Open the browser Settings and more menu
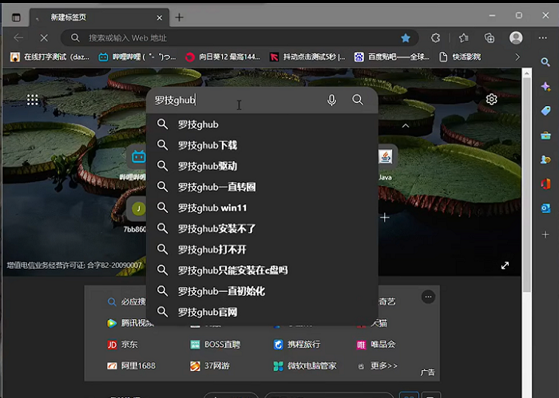The width and height of the screenshot is (559, 398). (x=542, y=37)
